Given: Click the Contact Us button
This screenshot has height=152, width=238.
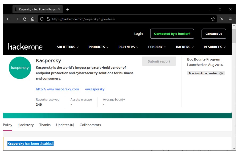Looking at the screenshot, I should point(214,34).
